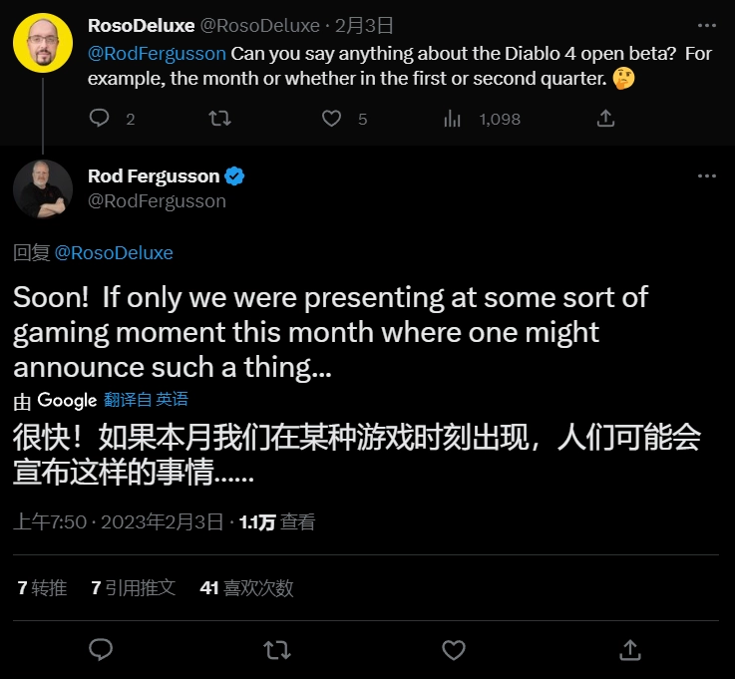Open more options on RosoDeluxe's tweet

point(707,24)
